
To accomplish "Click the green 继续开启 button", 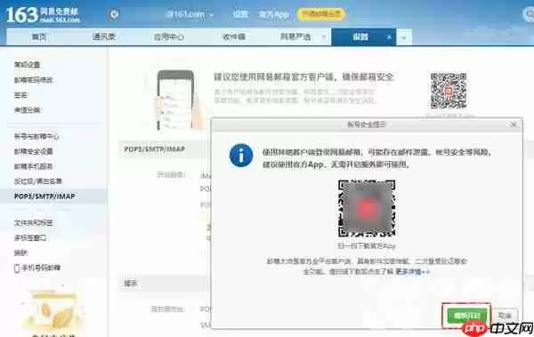I will click(466, 316).
